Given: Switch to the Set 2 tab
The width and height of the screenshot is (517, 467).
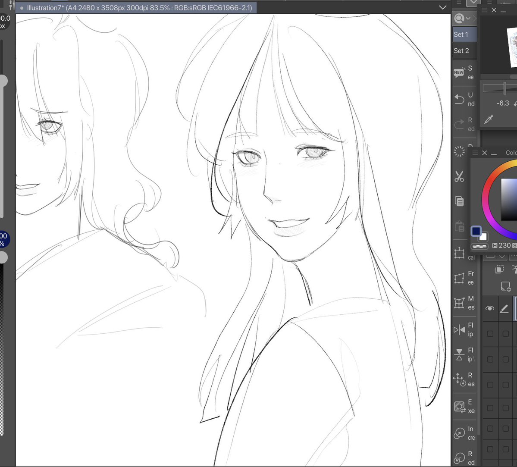Looking at the screenshot, I should click(464, 51).
